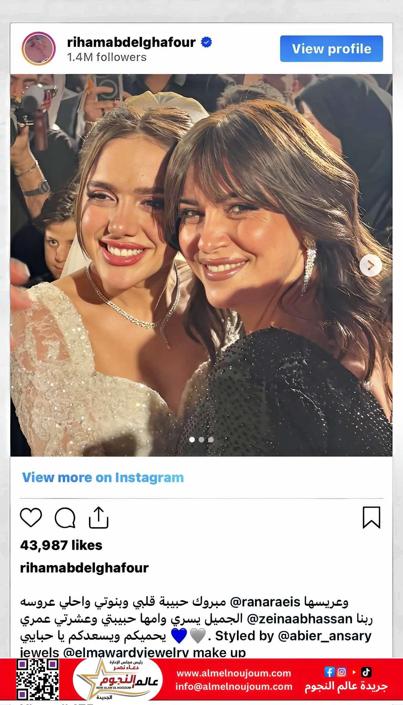Like the post with the heart icon
403x705 pixels.
pos(31,517)
